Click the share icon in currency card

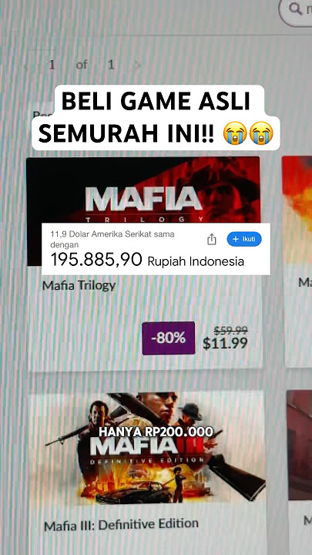[212, 239]
